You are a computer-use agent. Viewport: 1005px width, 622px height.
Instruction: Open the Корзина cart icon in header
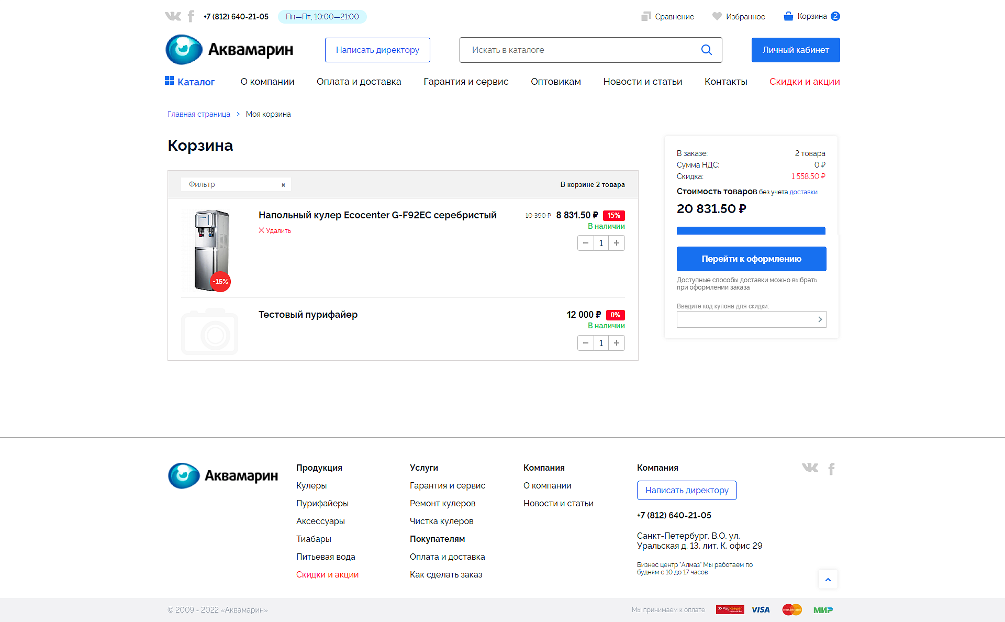pyautogui.click(x=812, y=16)
